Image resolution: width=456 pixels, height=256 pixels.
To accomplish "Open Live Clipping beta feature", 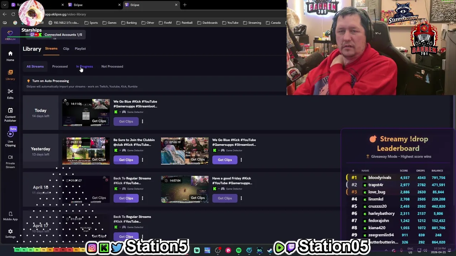I will (10, 139).
